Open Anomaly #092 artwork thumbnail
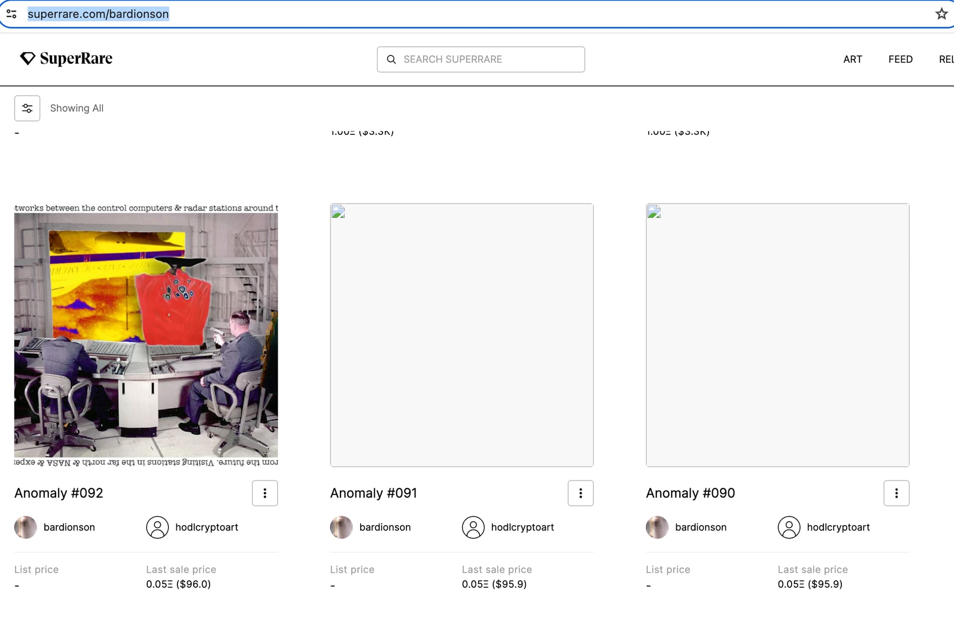The image size is (954, 619). point(146,335)
